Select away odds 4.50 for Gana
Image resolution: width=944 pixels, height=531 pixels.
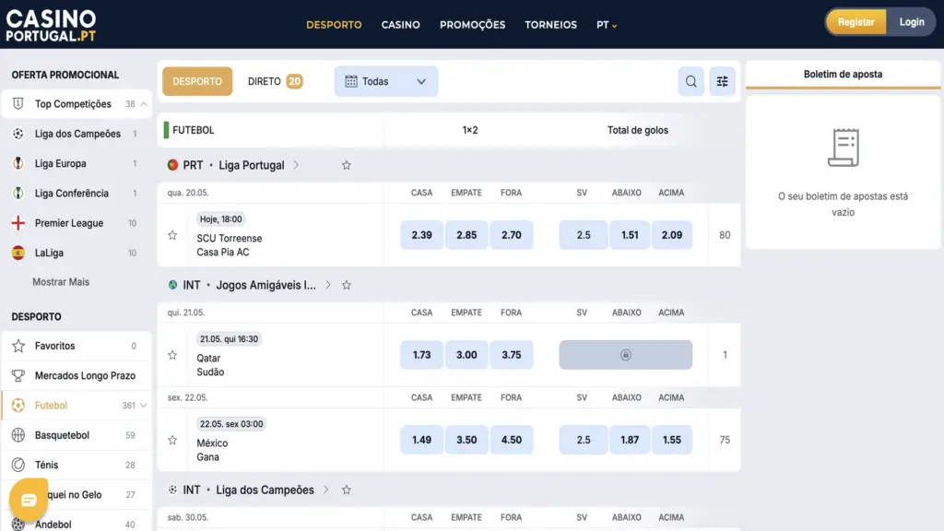pos(511,440)
